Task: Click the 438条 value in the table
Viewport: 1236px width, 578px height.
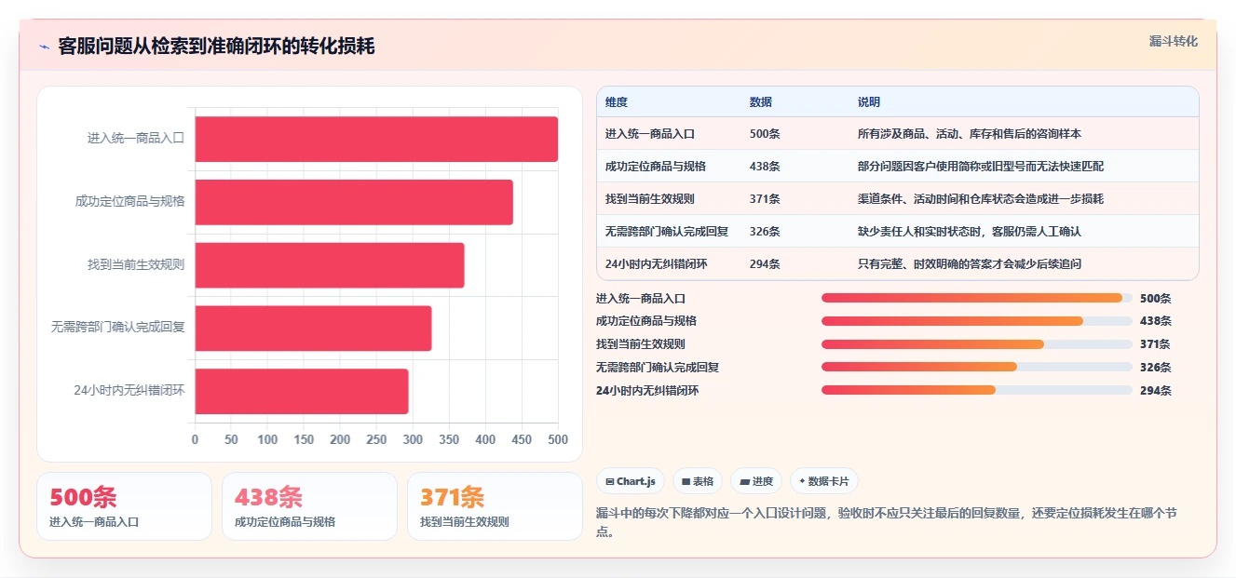Action: coord(765,167)
